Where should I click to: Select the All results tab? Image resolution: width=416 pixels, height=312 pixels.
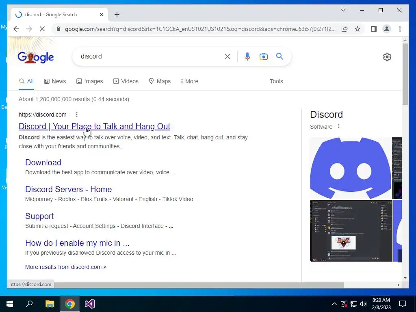pyautogui.click(x=26, y=81)
